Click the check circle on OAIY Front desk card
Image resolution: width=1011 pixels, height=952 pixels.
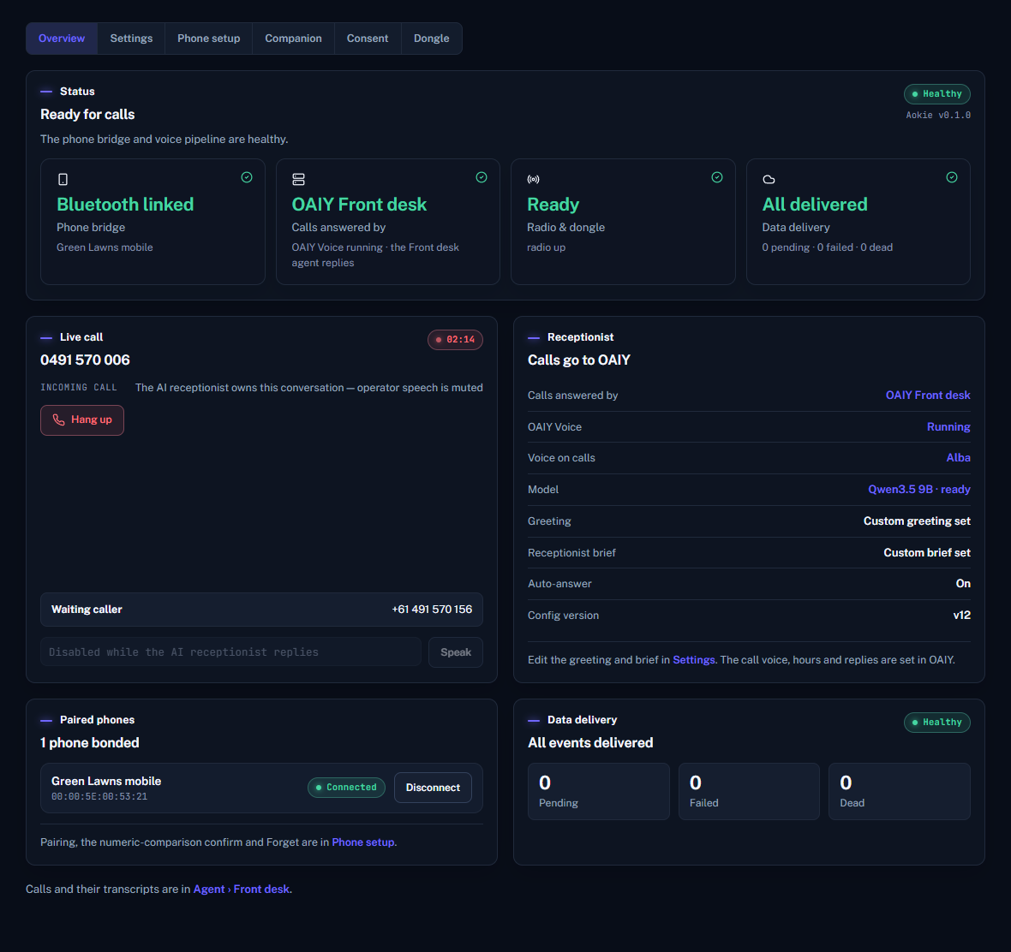point(481,177)
